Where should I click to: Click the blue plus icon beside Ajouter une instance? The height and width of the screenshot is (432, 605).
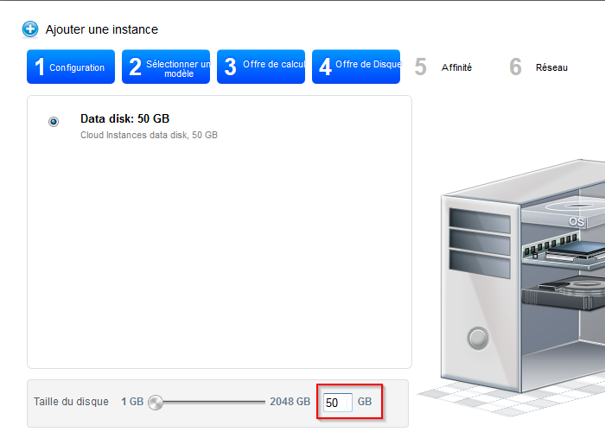[30, 29]
